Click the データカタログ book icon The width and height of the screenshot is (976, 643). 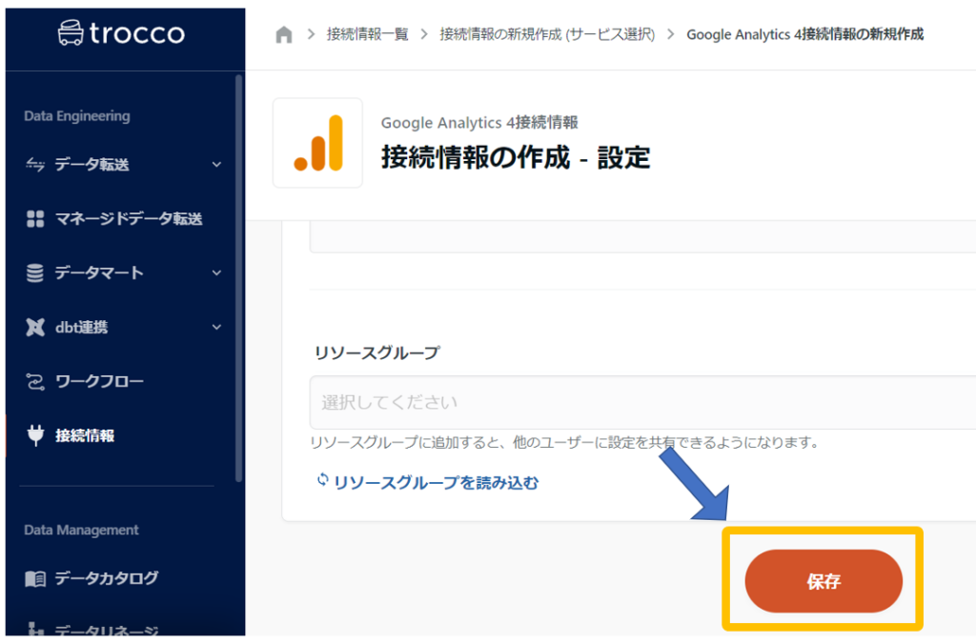point(35,578)
